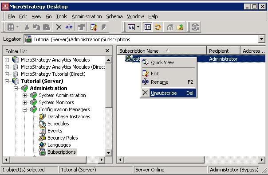Open the Location dropdown arrow
Image resolution: width=268 pixels, height=175 pixels.
(x=261, y=39)
